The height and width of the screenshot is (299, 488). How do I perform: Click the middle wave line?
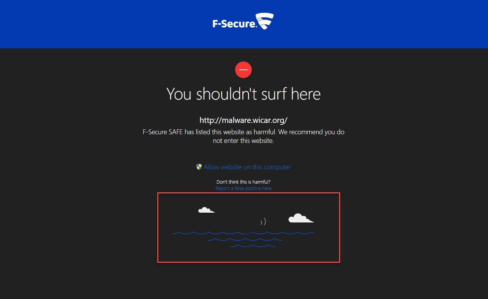(x=245, y=239)
